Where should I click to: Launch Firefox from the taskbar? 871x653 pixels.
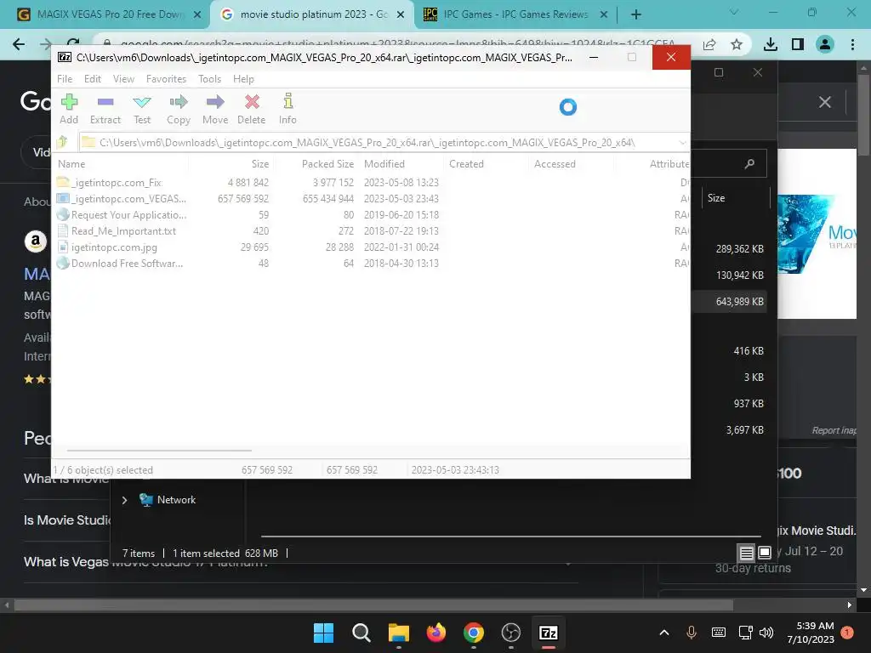(436, 633)
